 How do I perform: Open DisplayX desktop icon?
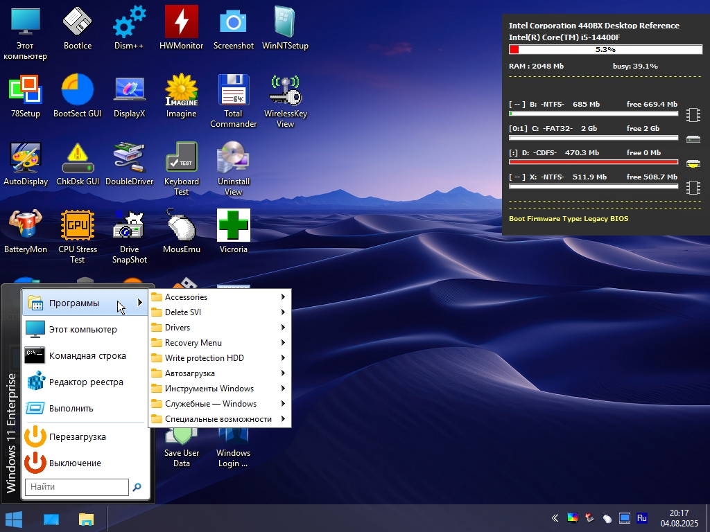pyautogui.click(x=129, y=96)
